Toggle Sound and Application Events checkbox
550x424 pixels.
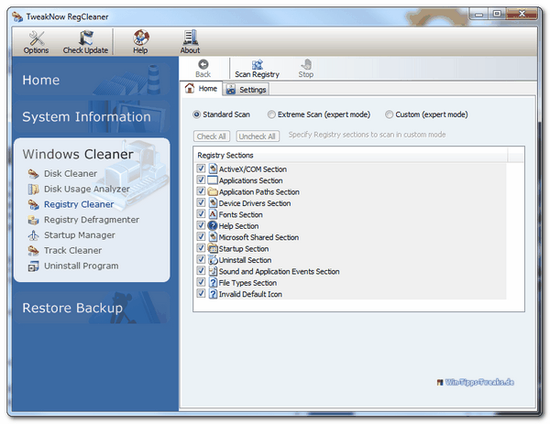click(x=201, y=270)
